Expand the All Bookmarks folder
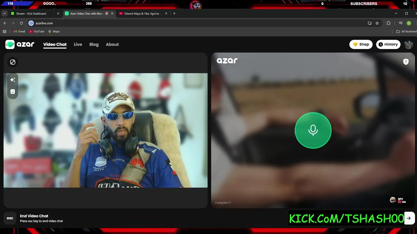The width and height of the screenshot is (417, 234). tap(406, 32)
